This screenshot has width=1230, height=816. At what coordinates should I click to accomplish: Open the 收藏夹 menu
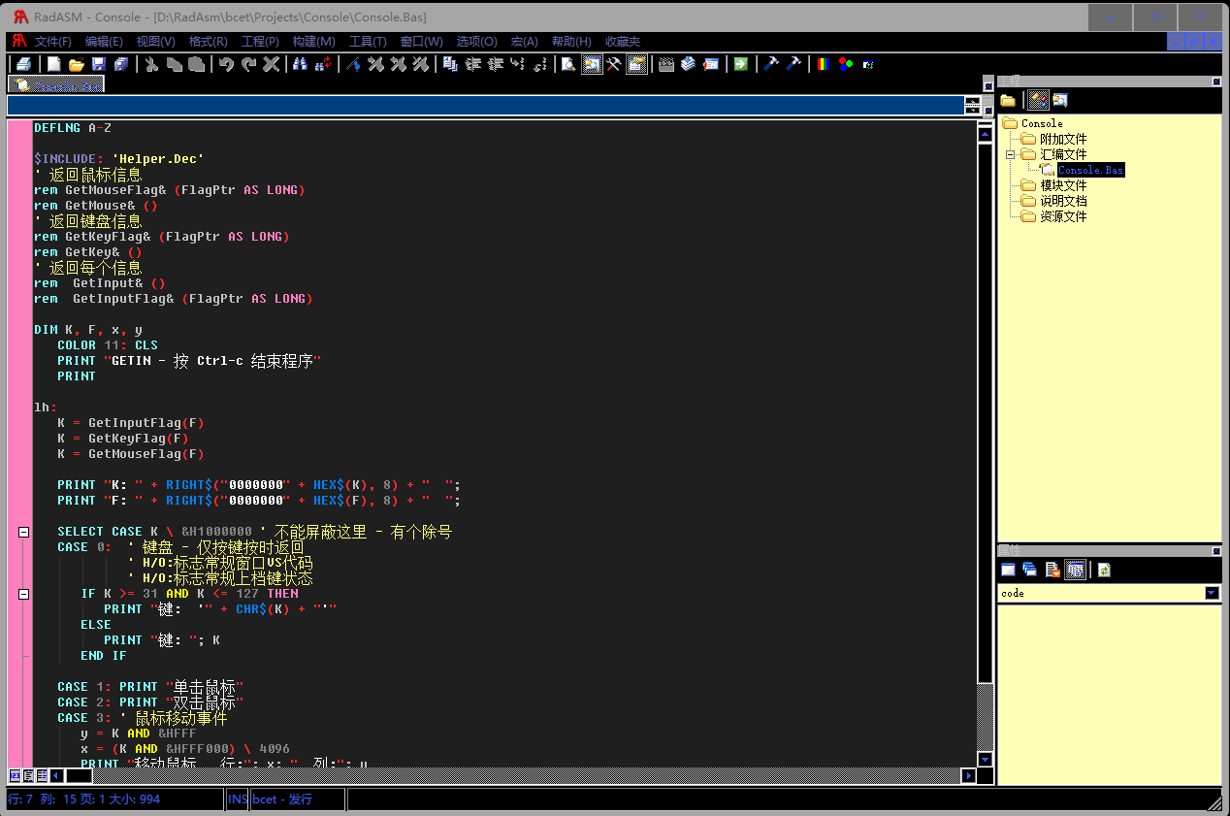[623, 42]
